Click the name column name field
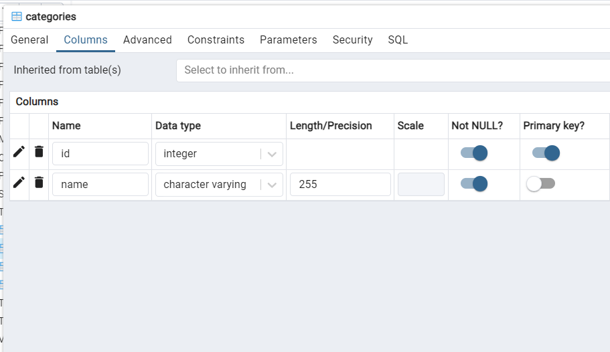Image resolution: width=610 pixels, height=352 pixels. click(x=100, y=185)
